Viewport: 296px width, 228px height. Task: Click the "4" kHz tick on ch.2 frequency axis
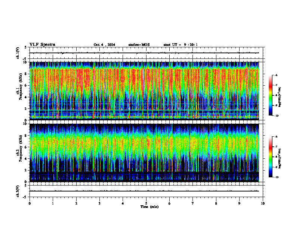tap(26, 159)
